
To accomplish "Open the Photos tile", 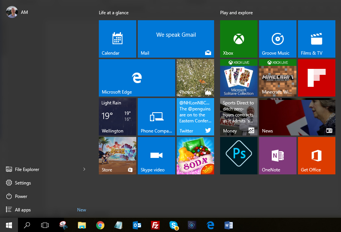I will pyautogui.click(x=195, y=78).
